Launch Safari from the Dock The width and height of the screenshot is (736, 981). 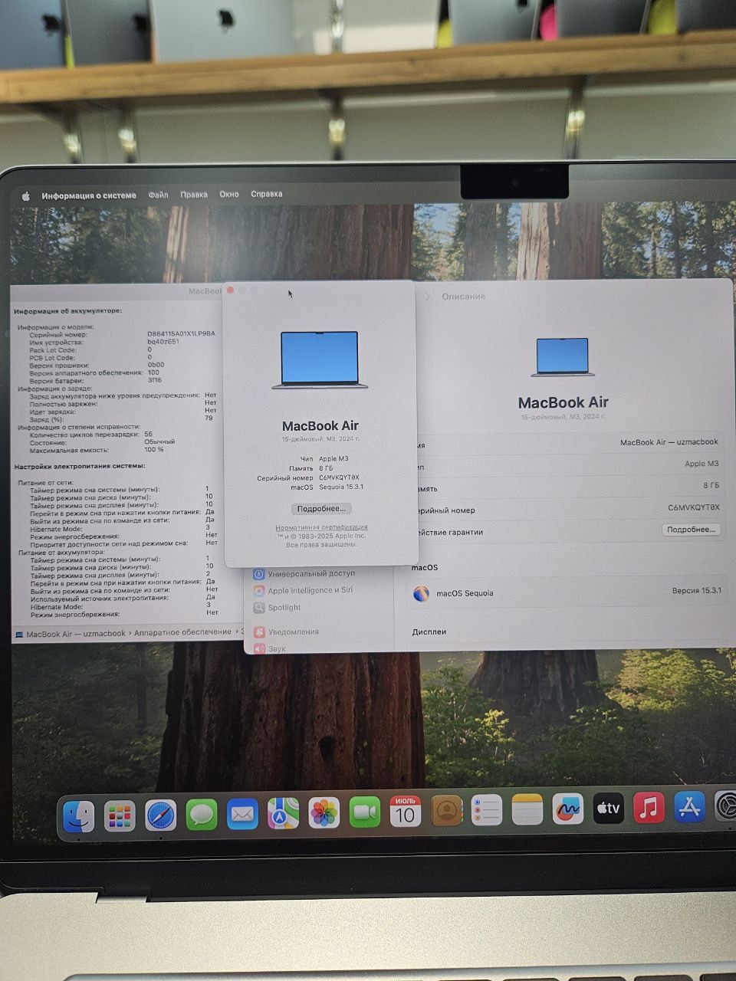coord(160,815)
